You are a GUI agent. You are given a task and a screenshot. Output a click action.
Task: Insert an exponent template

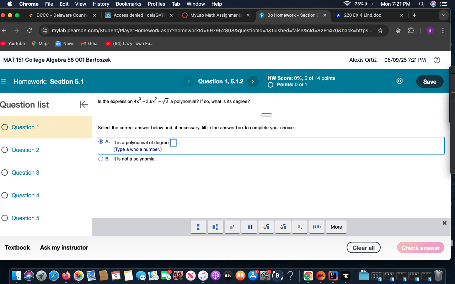click(232, 227)
